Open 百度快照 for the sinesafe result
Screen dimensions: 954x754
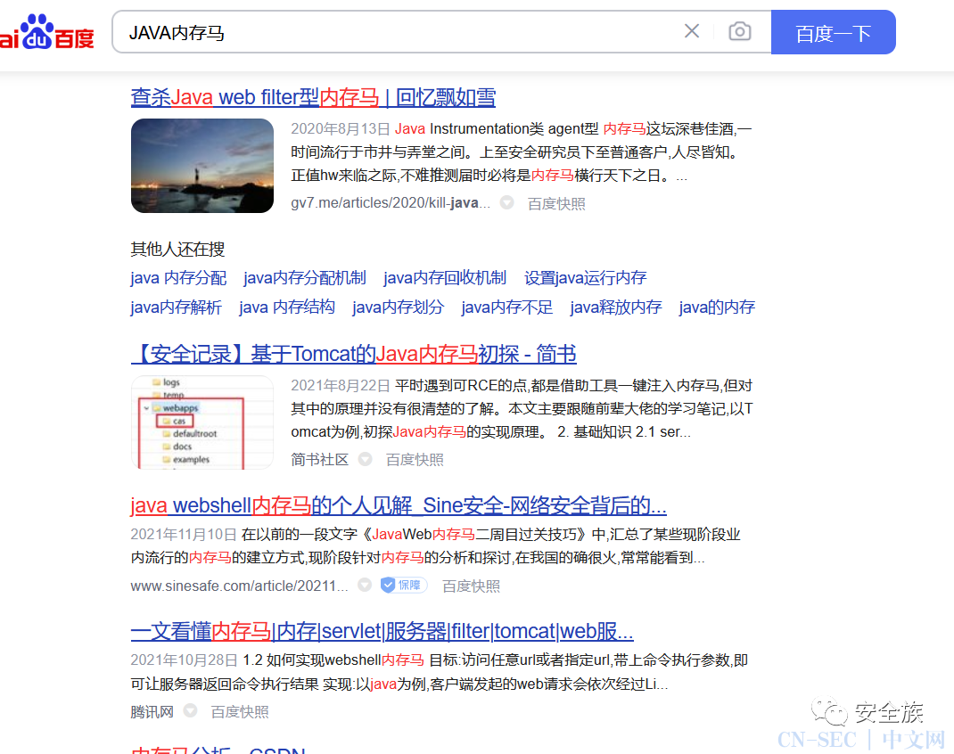471,586
